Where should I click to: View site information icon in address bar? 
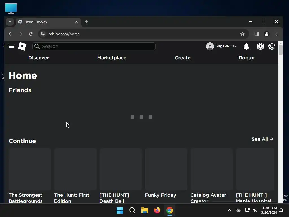[43, 34]
